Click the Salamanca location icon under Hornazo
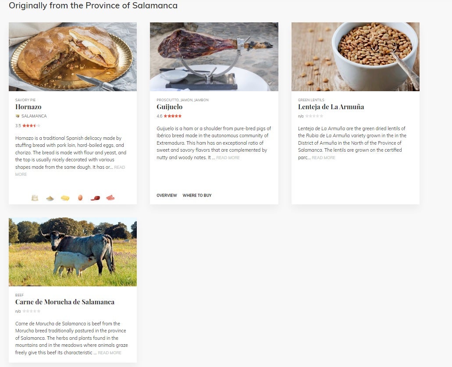Viewport: 452px width, 367px height. pos(17,116)
